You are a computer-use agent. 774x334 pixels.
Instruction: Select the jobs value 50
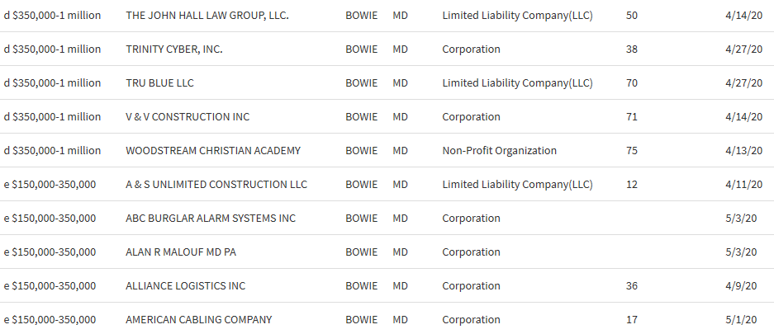pos(632,16)
